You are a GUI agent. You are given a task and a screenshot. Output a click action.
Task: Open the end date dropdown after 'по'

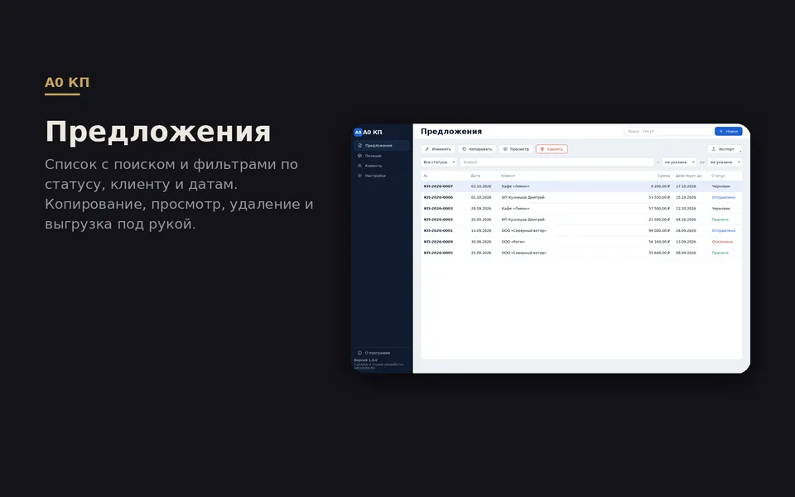pyautogui.click(x=725, y=162)
